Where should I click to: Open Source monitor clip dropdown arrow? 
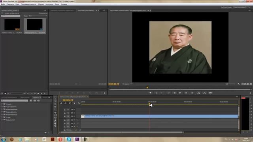click(96, 11)
